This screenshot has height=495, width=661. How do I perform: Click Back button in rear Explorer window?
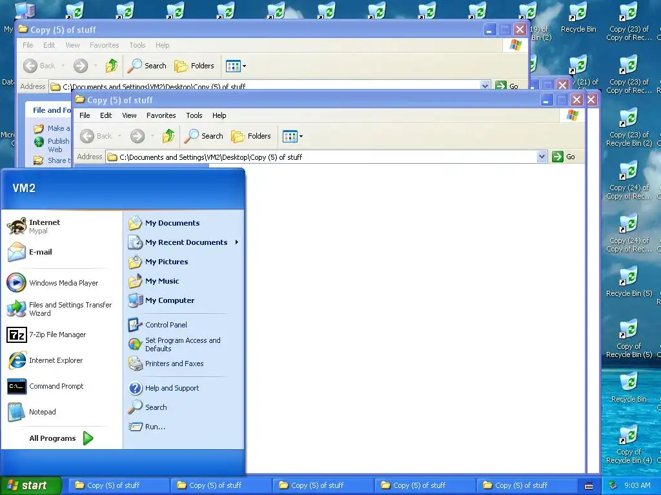tap(39, 66)
